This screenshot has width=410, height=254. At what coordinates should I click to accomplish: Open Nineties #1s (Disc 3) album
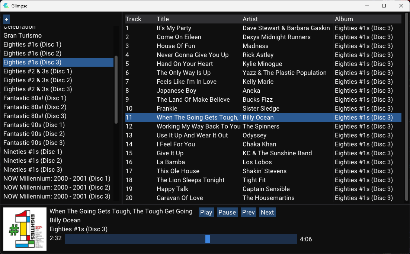(x=33, y=169)
